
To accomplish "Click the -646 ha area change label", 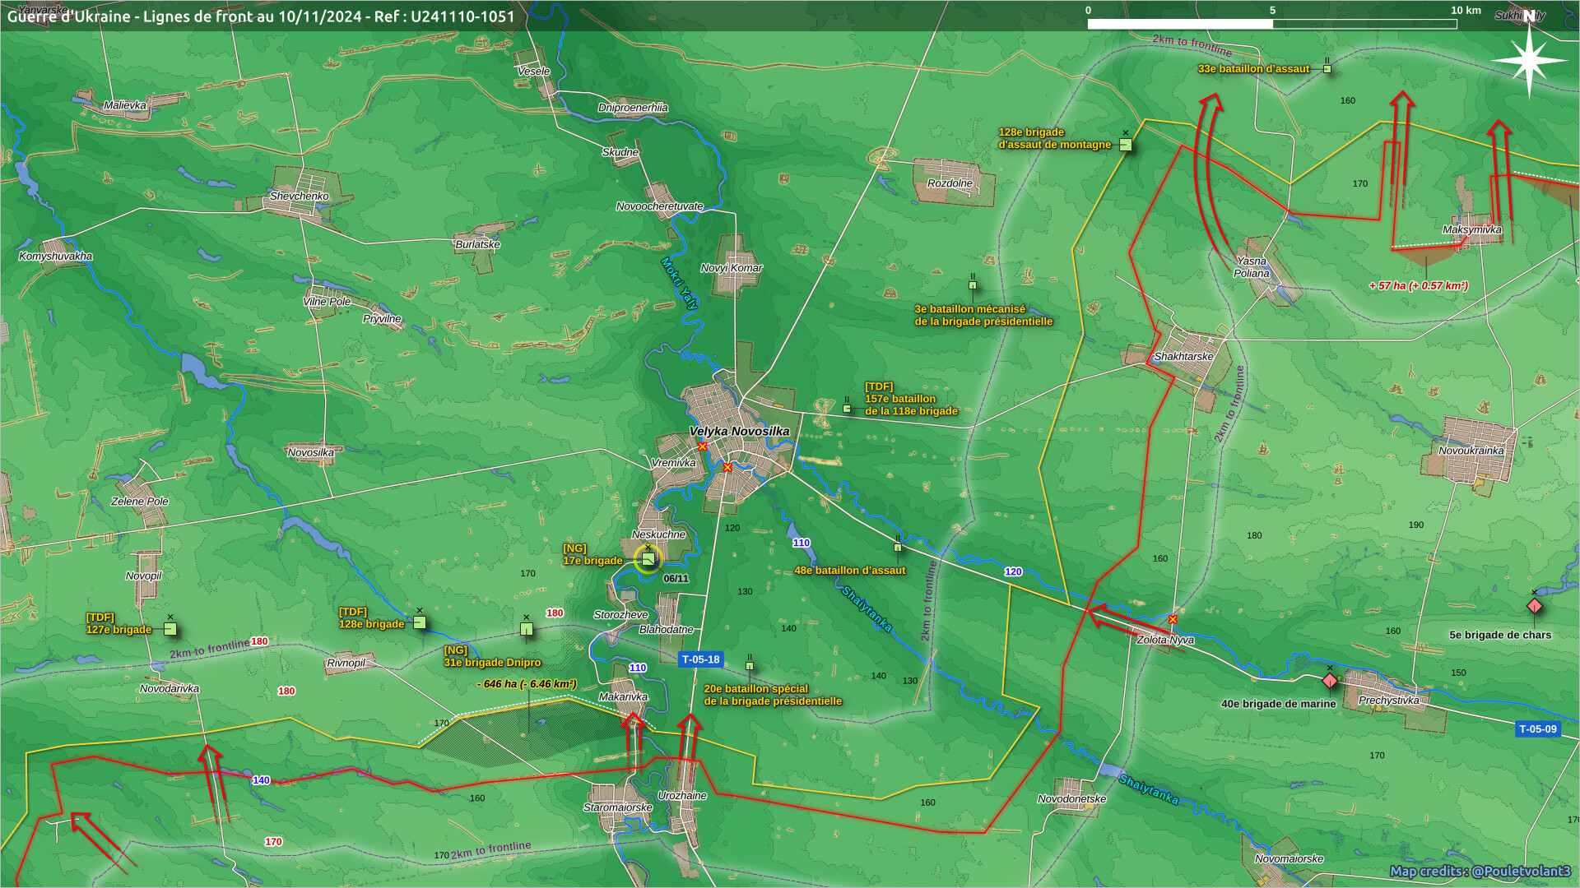I will (x=527, y=684).
